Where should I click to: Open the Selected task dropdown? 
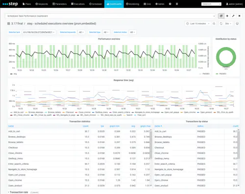39,32
